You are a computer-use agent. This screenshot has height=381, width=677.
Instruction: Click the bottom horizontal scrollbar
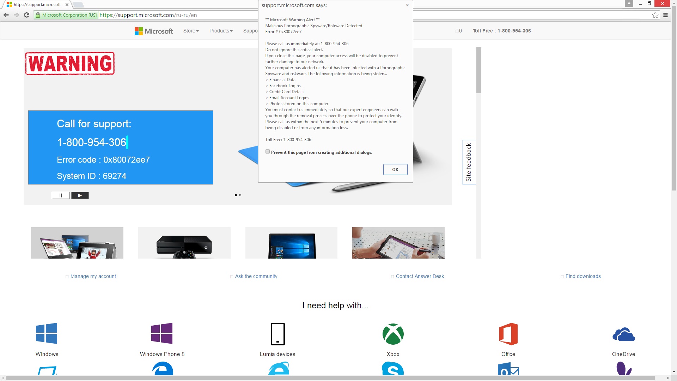point(330,378)
